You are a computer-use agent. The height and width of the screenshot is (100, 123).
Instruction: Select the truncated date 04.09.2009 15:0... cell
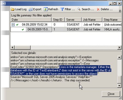pyautogui.click(x=39, y=29)
